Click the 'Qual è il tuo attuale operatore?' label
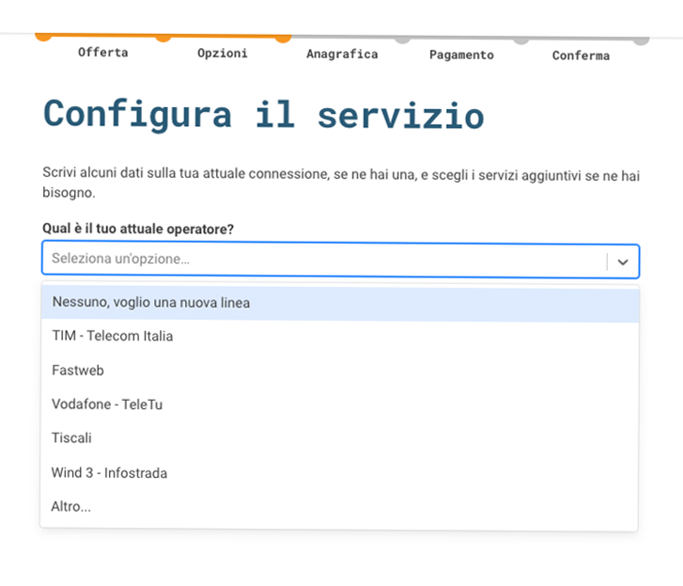The width and height of the screenshot is (683, 586). coord(138,229)
